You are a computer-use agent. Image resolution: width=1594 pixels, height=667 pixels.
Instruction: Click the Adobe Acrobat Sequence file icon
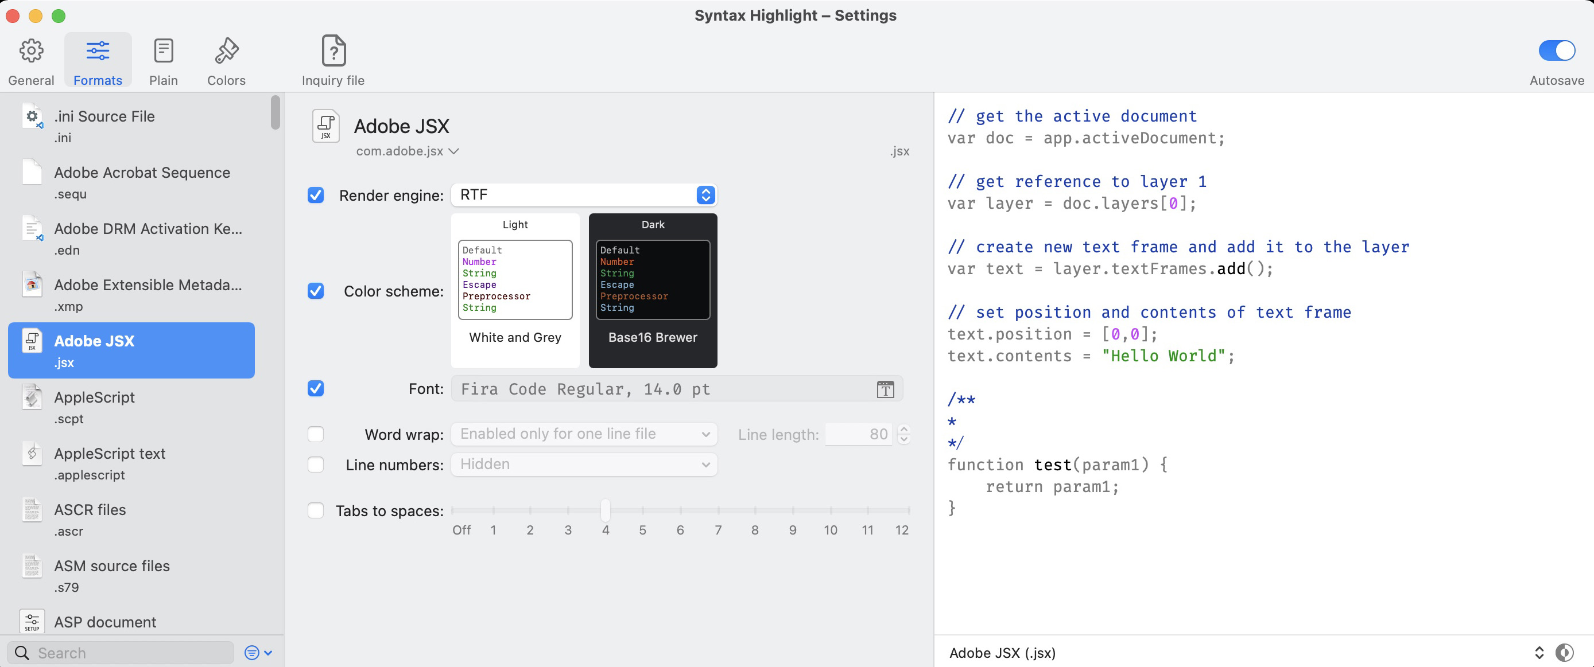pyautogui.click(x=32, y=173)
